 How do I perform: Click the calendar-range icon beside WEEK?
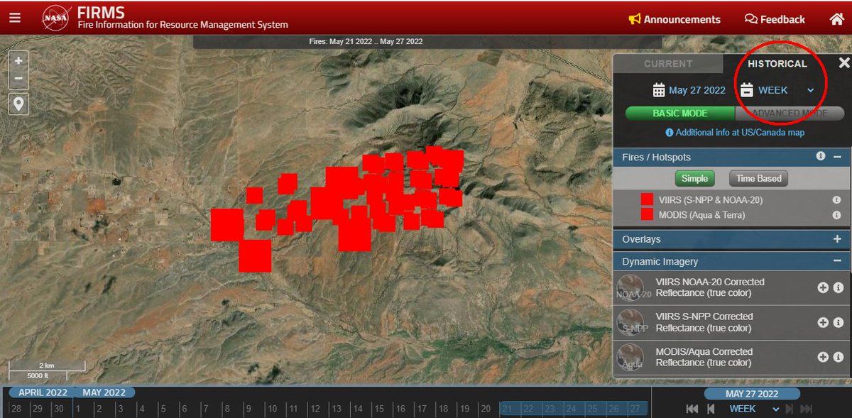(746, 90)
